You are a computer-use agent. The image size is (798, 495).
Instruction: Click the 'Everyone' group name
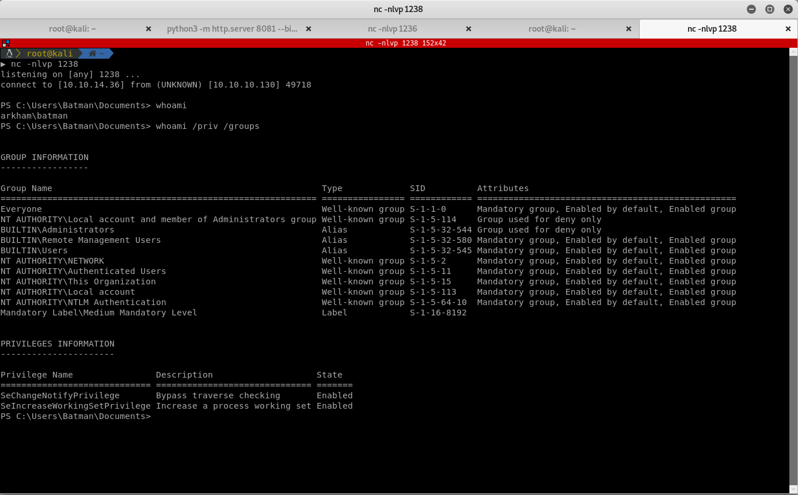(21, 209)
